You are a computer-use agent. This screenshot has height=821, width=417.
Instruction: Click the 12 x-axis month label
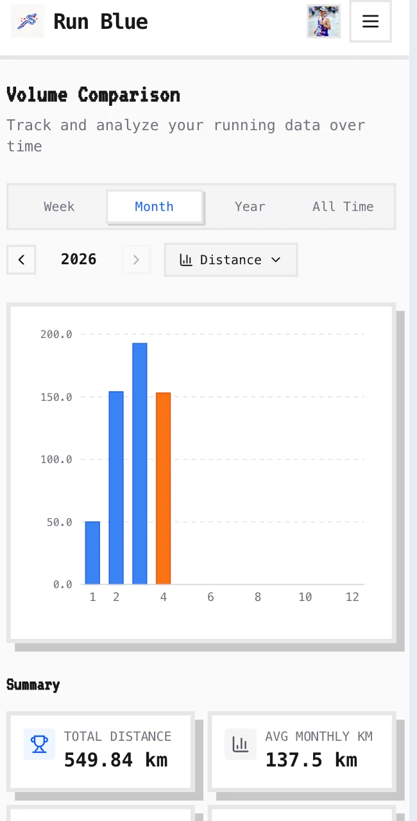[x=352, y=597]
